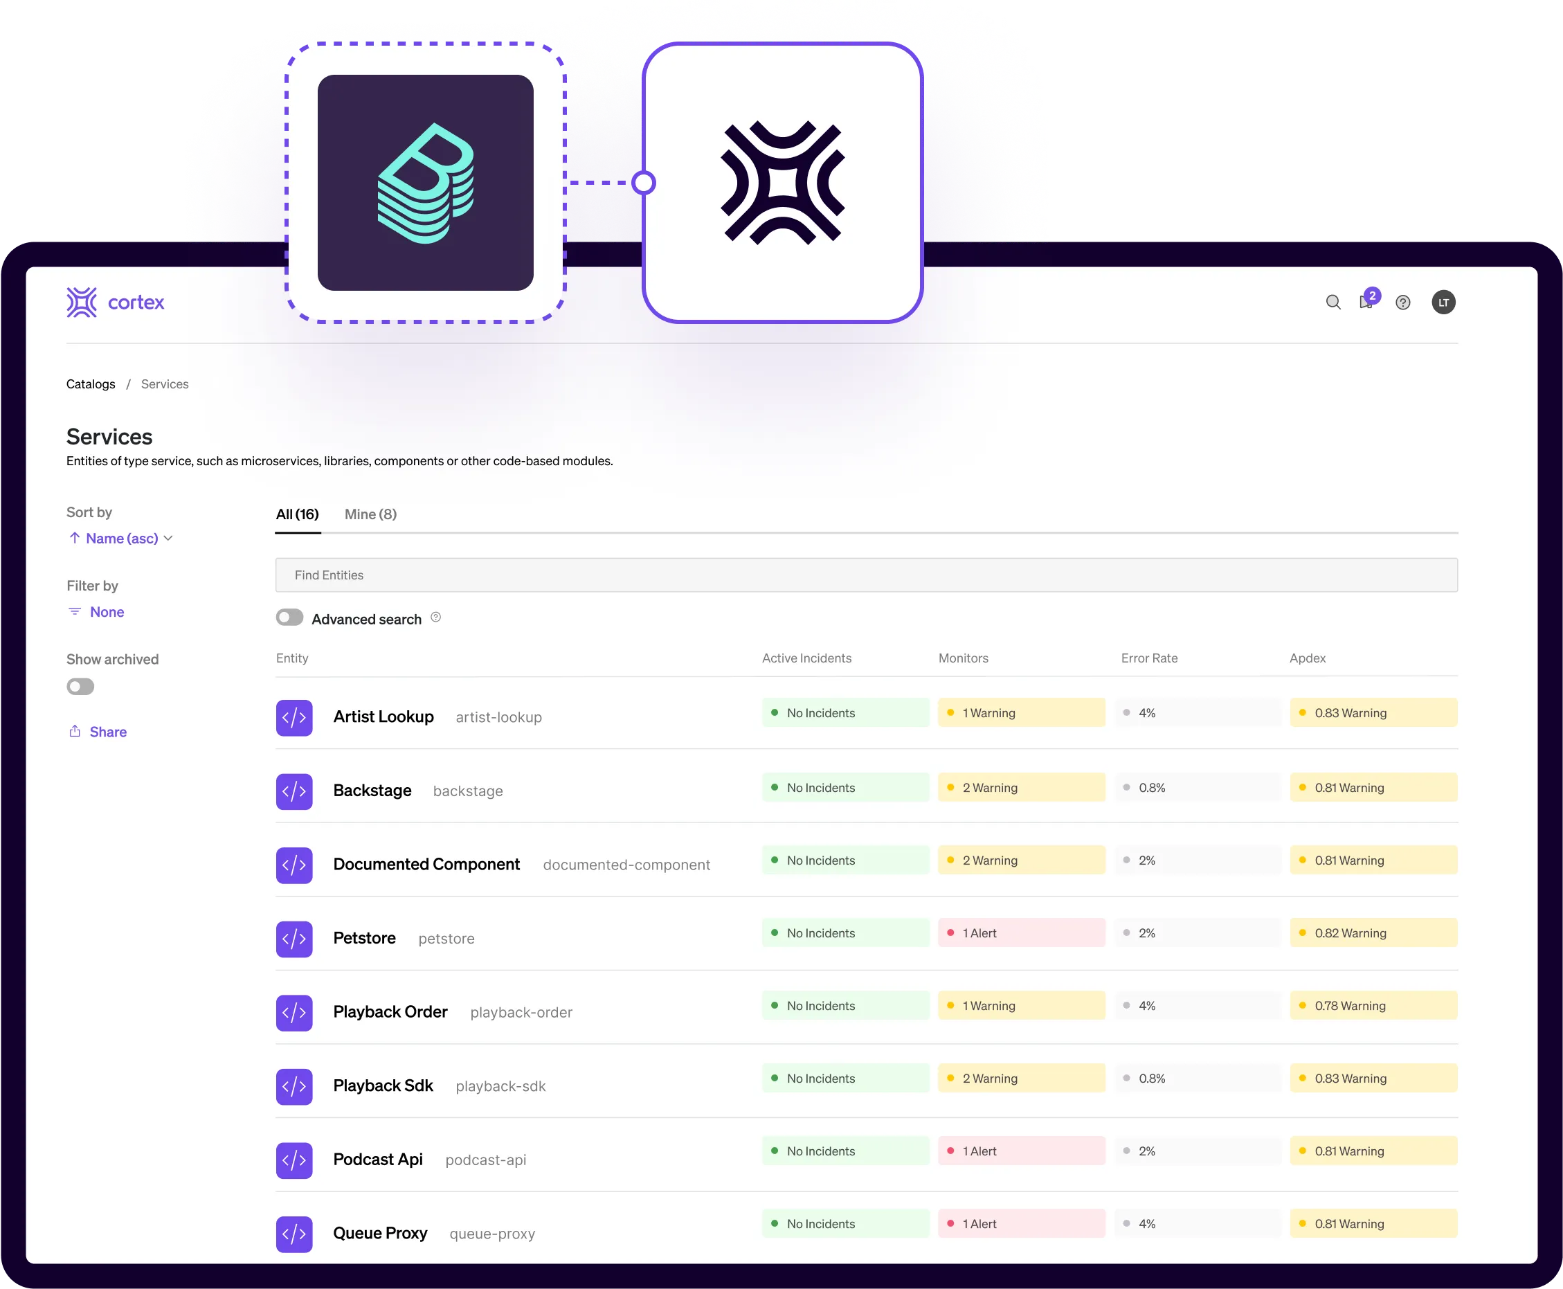Click the documented-component slug text
This screenshot has width=1563, height=1289.
point(626,865)
